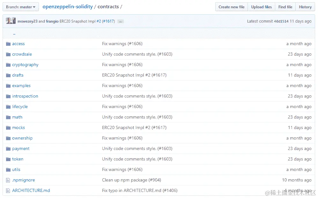The width and height of the screenshot is (318, 198).
Task: Open latest commit hash 40d1514
Action: coord(281,21)
